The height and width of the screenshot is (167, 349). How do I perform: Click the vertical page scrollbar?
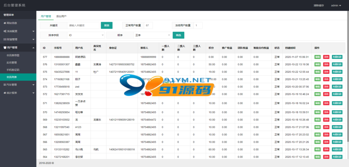348,77
